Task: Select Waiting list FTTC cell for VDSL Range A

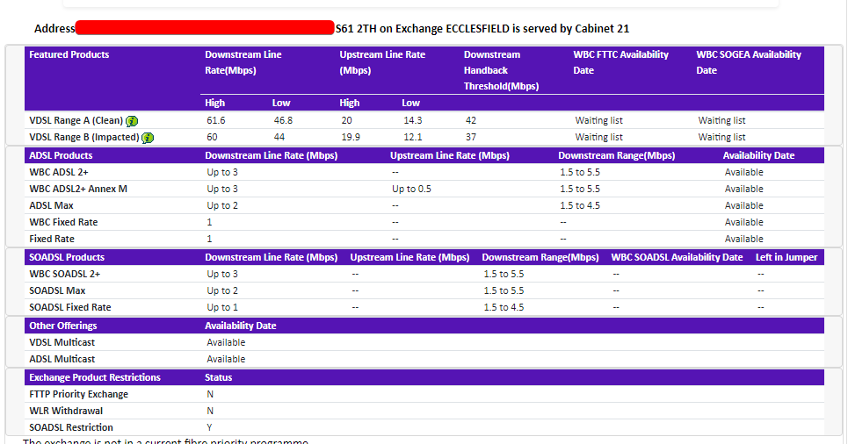Action: 598,120
